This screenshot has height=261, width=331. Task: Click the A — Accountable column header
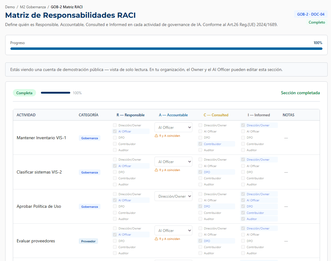[x=173, y=115]
